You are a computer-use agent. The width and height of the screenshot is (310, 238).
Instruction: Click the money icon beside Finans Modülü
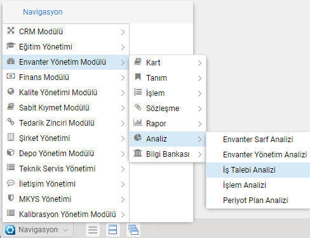11,76
